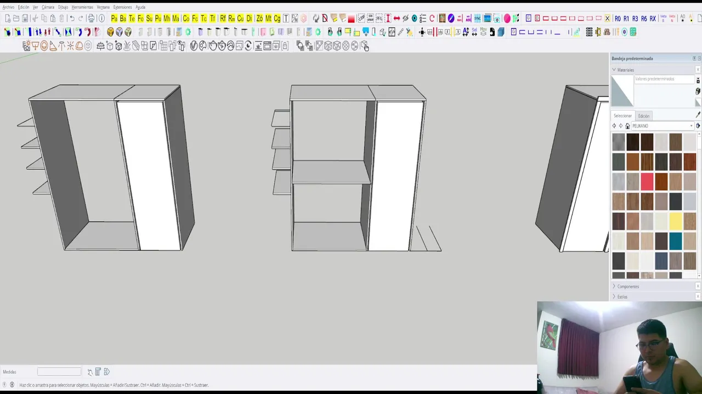
Task: Click the Model Info icon
Action: pyautogui.click(x=101, y=18)
